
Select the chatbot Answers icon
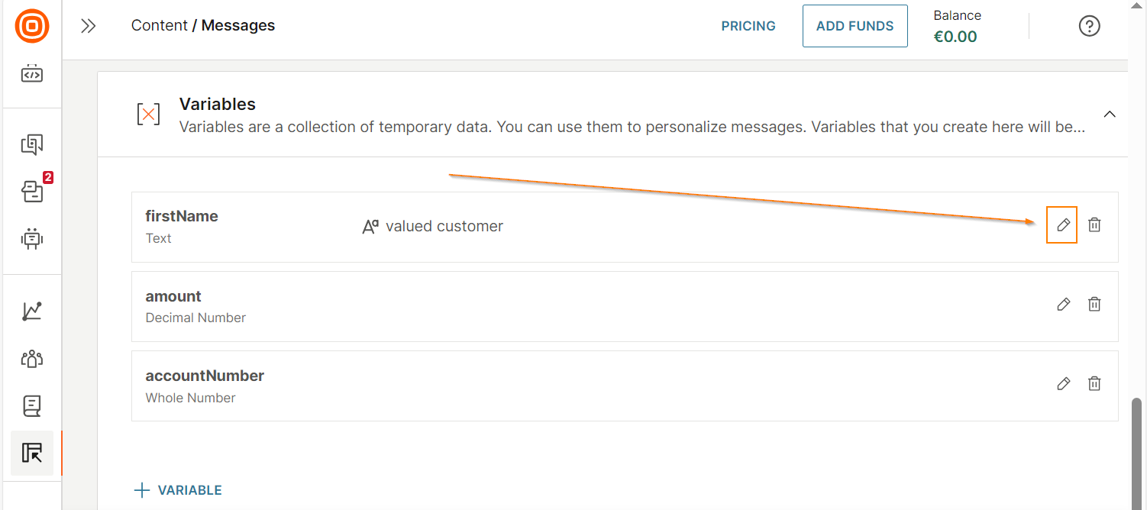(x=31, y=238)
